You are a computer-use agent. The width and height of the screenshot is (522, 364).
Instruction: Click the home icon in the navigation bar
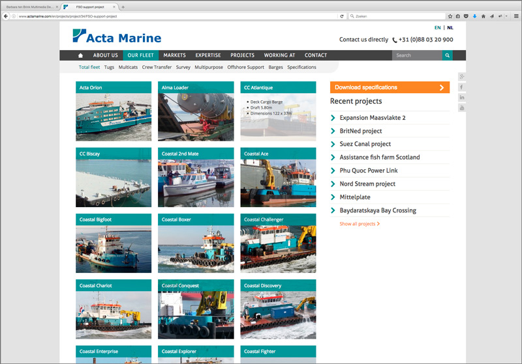pos(81,55)
